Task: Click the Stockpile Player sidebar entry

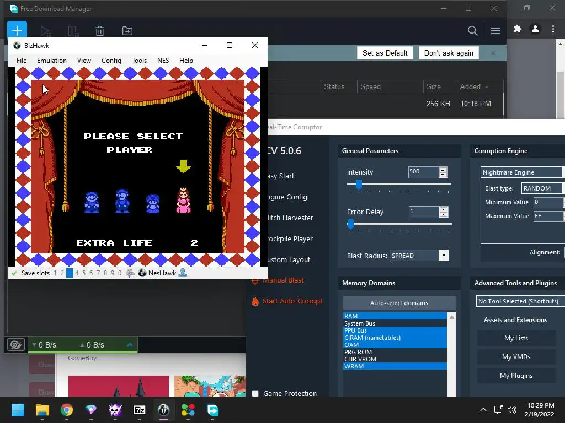Action: 290,239
